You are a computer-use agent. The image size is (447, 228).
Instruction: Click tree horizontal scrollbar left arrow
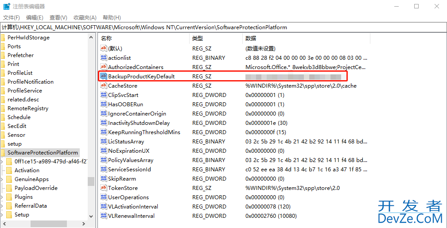(x=4, y=224)
